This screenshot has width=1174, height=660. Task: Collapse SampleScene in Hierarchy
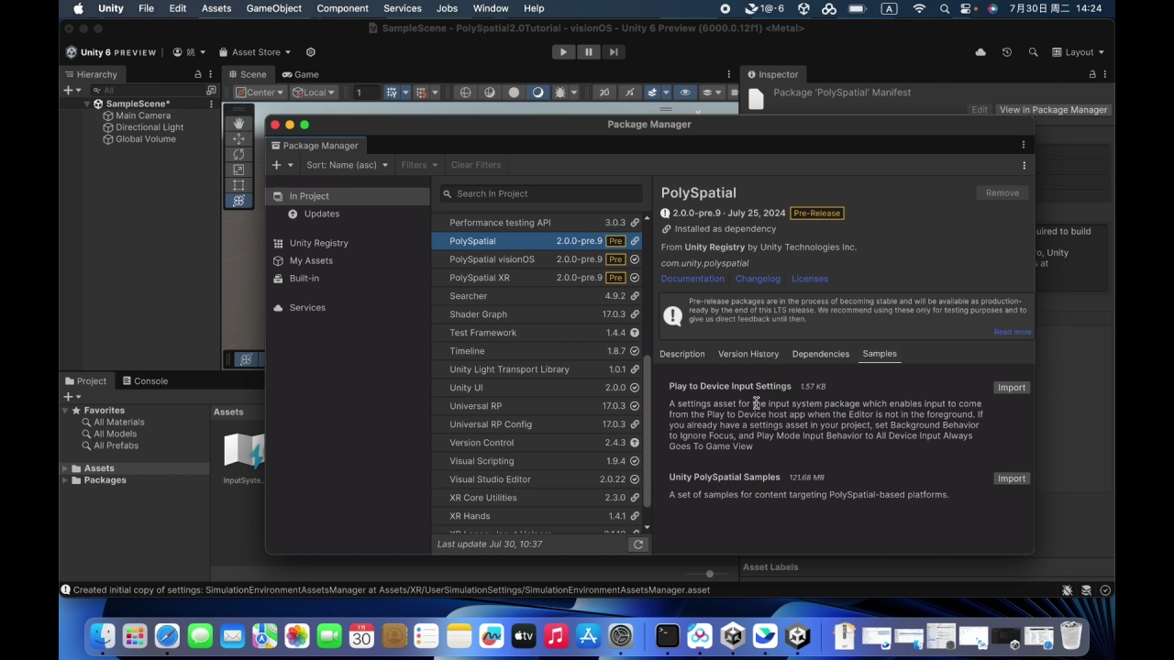coord(87,104)
